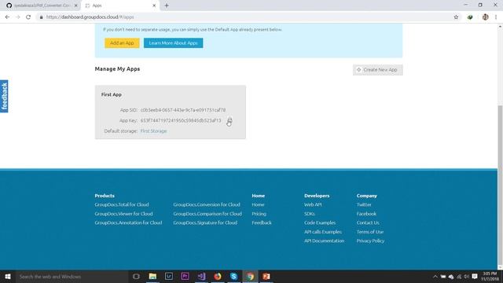Viewport: 503px width, 283px height.
Task: View site security lock info
Action: pos(41,17)
